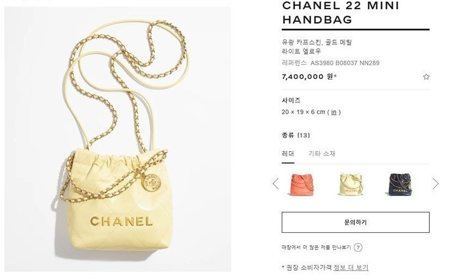
Task: Show previous color variants with left arrow
Action: 275,184
